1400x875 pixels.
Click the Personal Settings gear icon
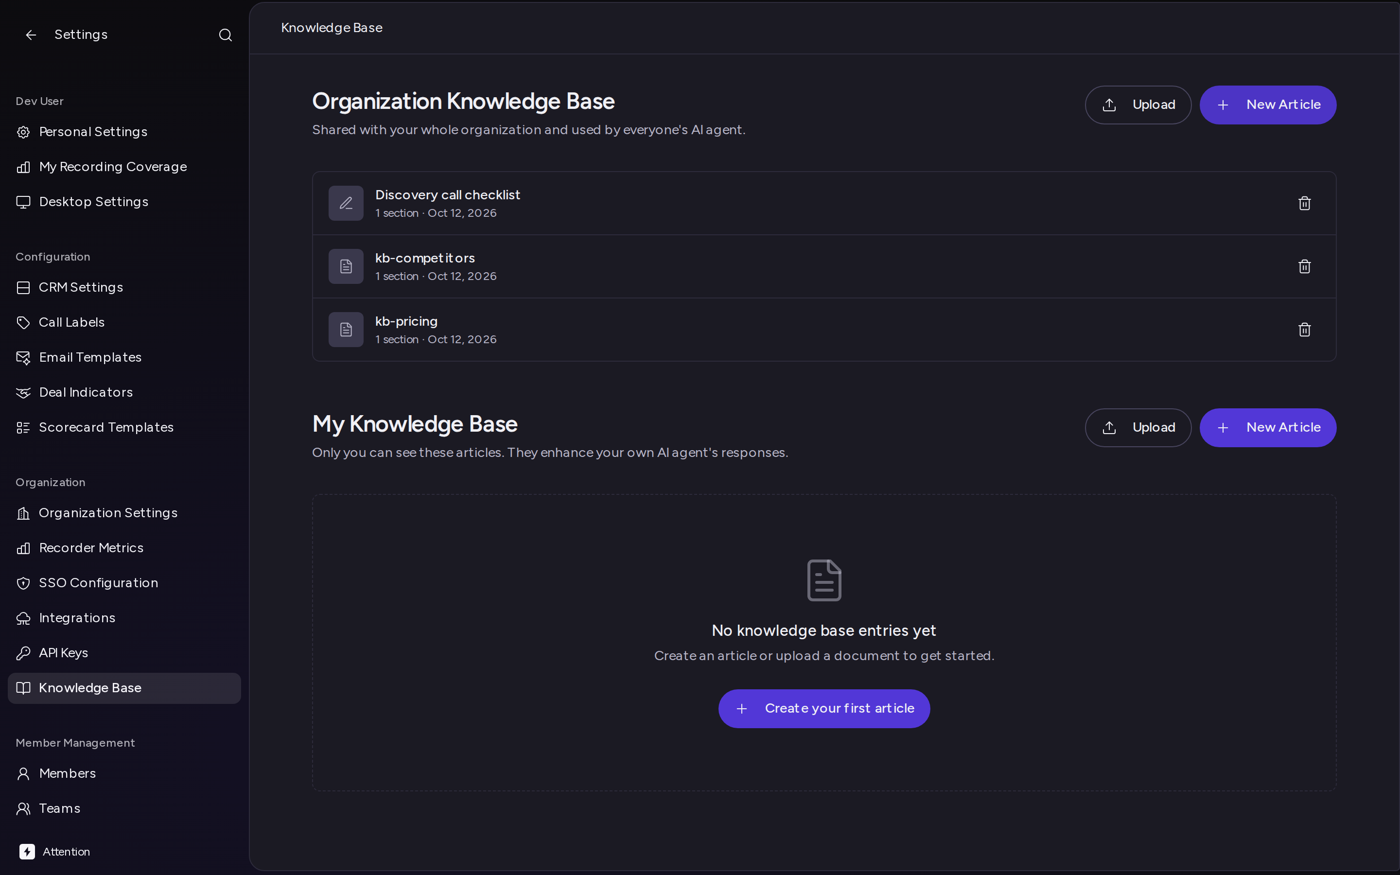(x=23, y=132)
